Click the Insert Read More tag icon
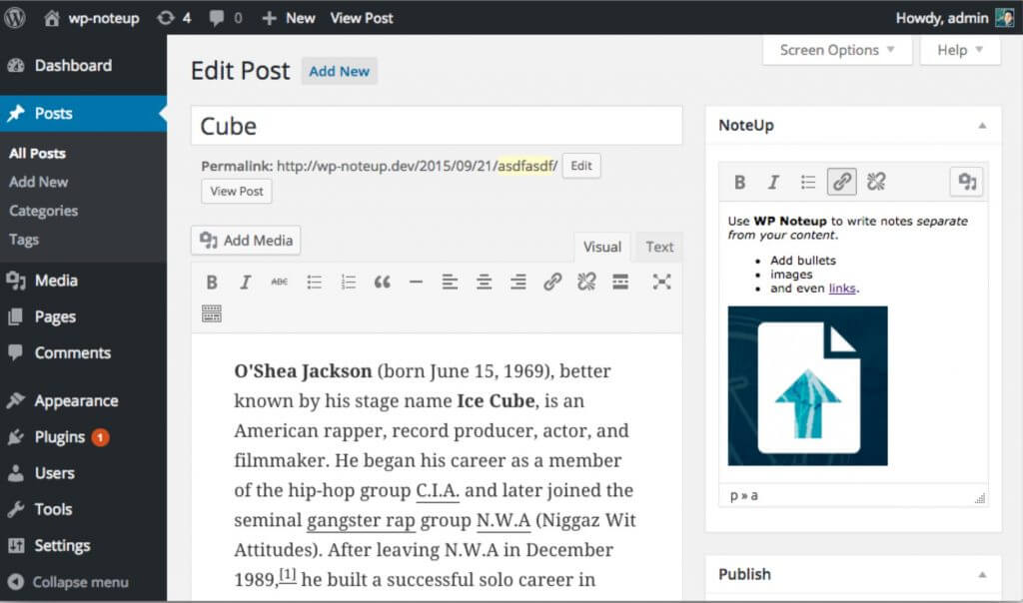Viewport: 1023px width, 603px height. [x=620, y=283]
